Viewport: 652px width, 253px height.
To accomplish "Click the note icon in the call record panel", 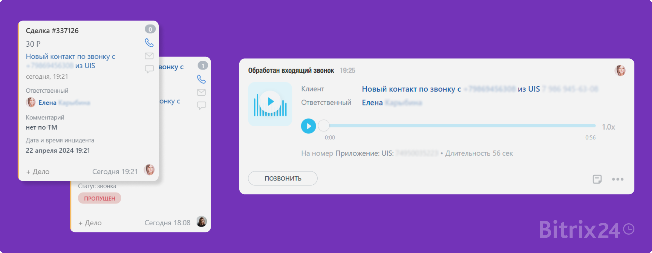I will [x=597, y=179].
